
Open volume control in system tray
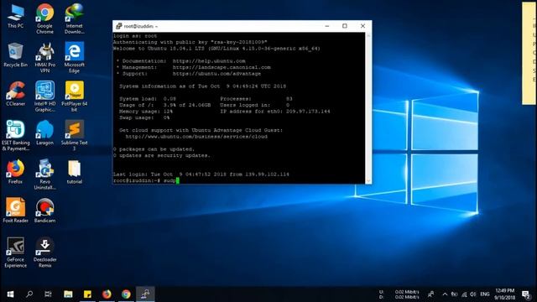(473, 294)
